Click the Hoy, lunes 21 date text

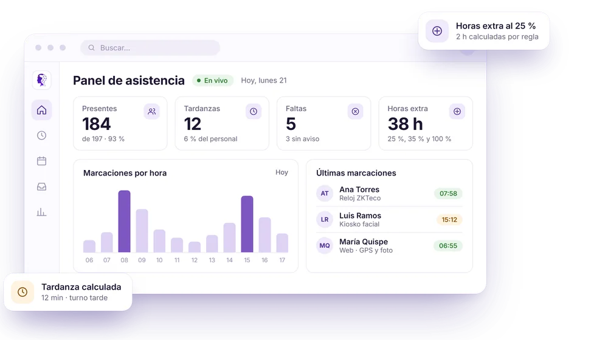(264, 80)
